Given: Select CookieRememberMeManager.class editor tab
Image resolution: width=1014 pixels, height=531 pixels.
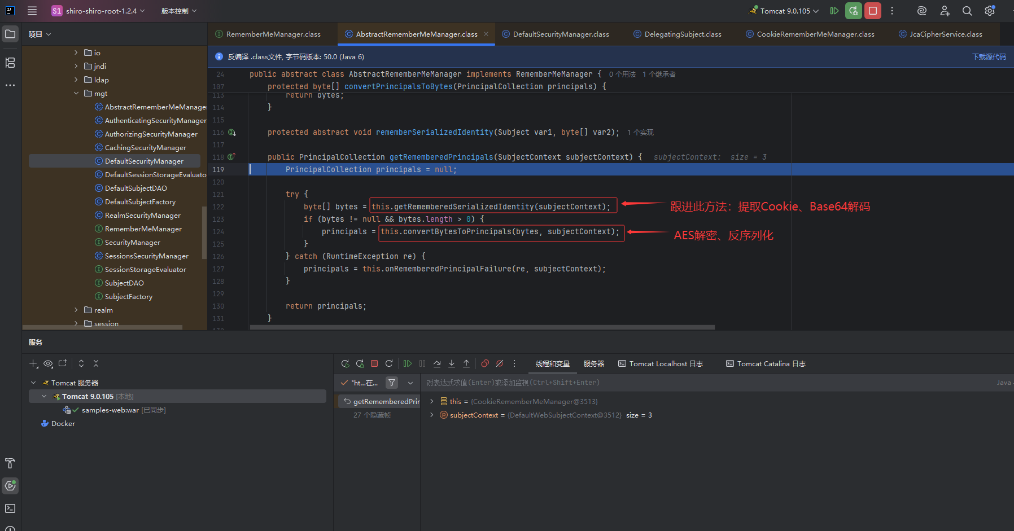Looking at the screenshot, I should pyautogui.click(x=815, y=34).
